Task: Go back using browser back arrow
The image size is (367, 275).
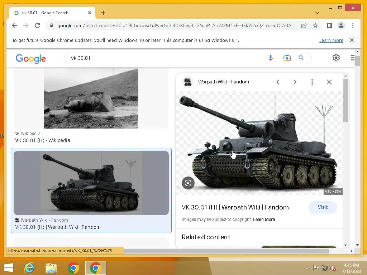Action: click(x=14, y=25)
